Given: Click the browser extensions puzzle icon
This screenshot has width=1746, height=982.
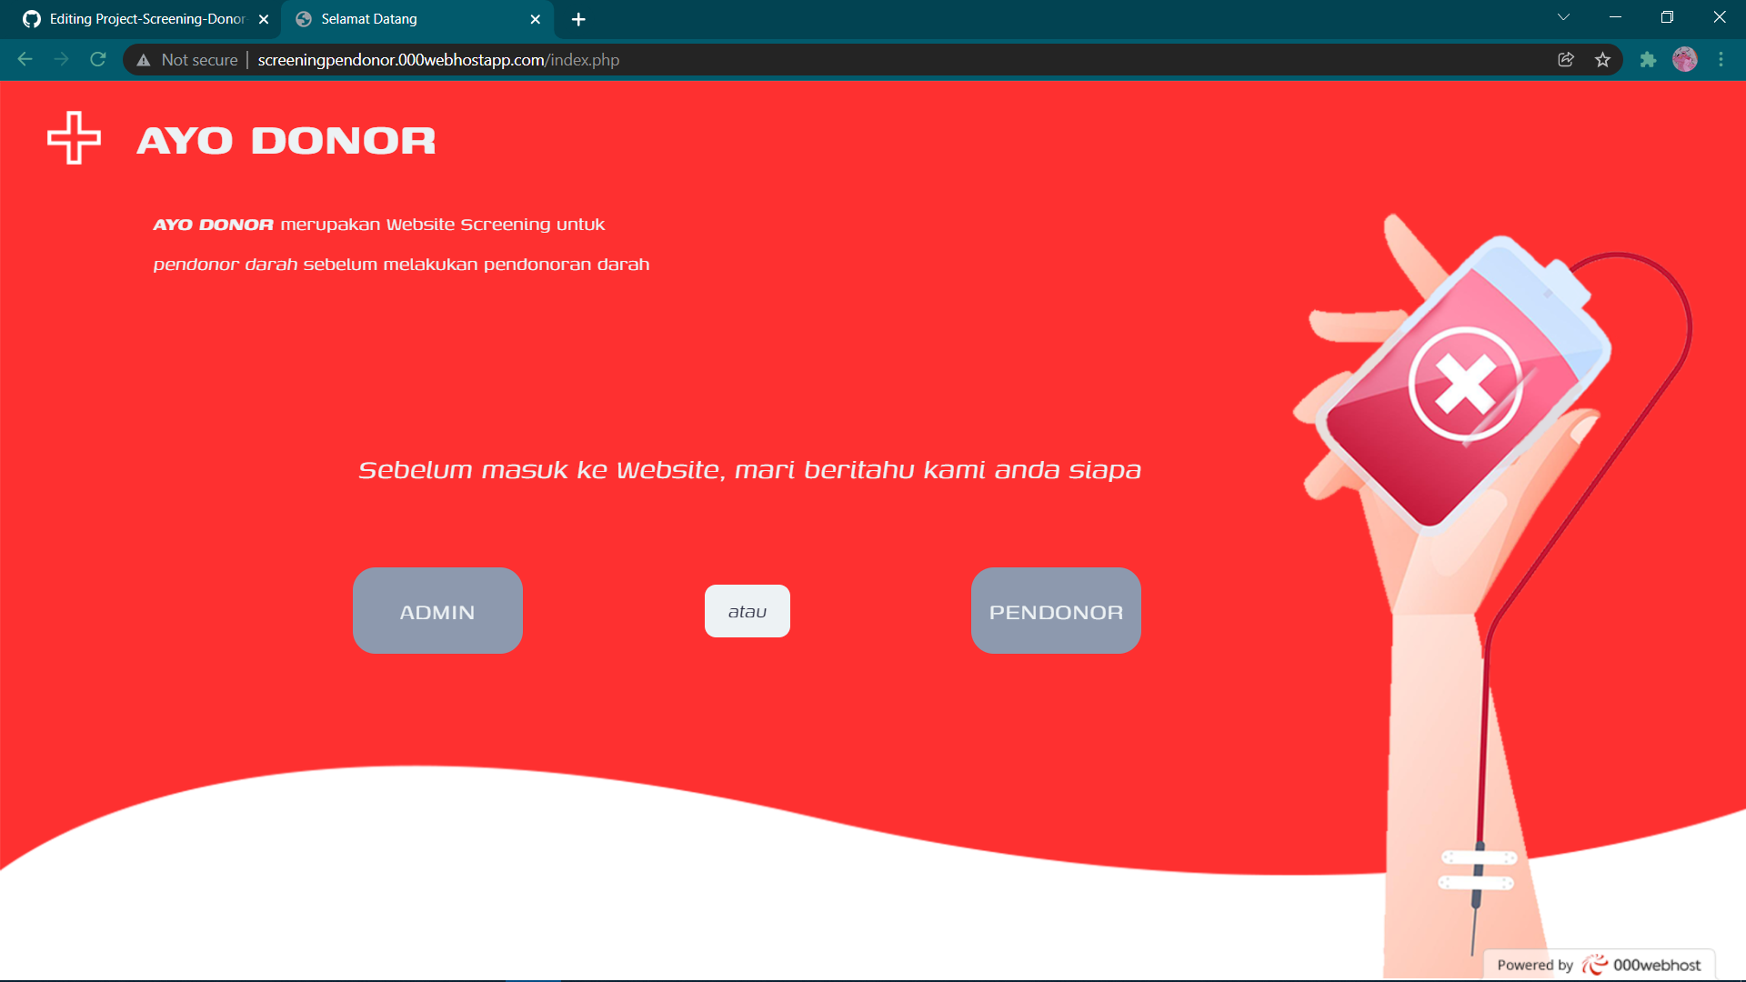Looking at the screenshot, I should (x=1649, y=59).
